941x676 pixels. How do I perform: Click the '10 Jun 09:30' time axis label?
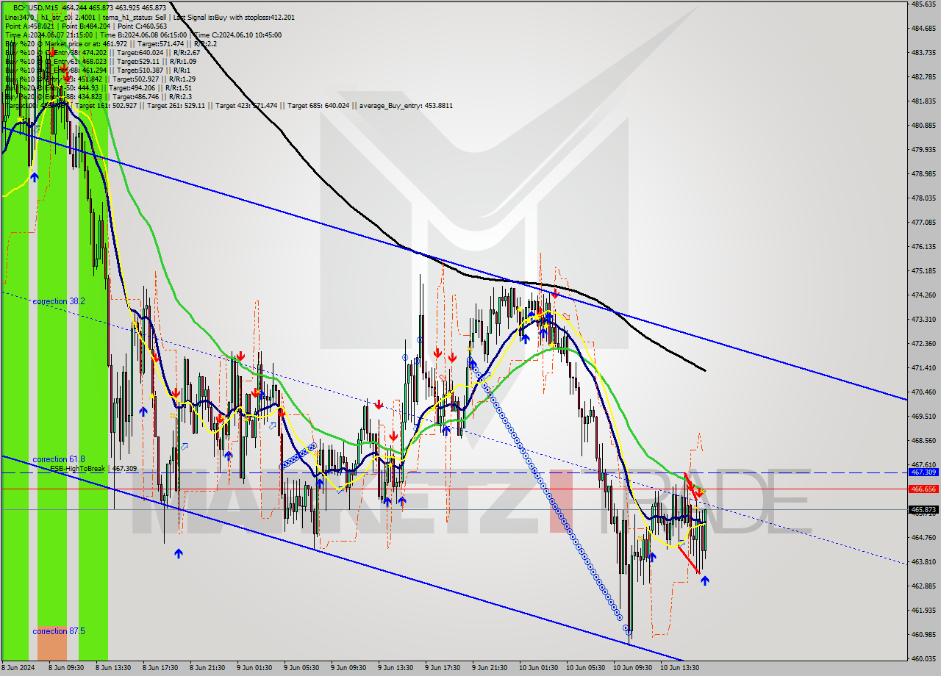[x=632, y=668]
